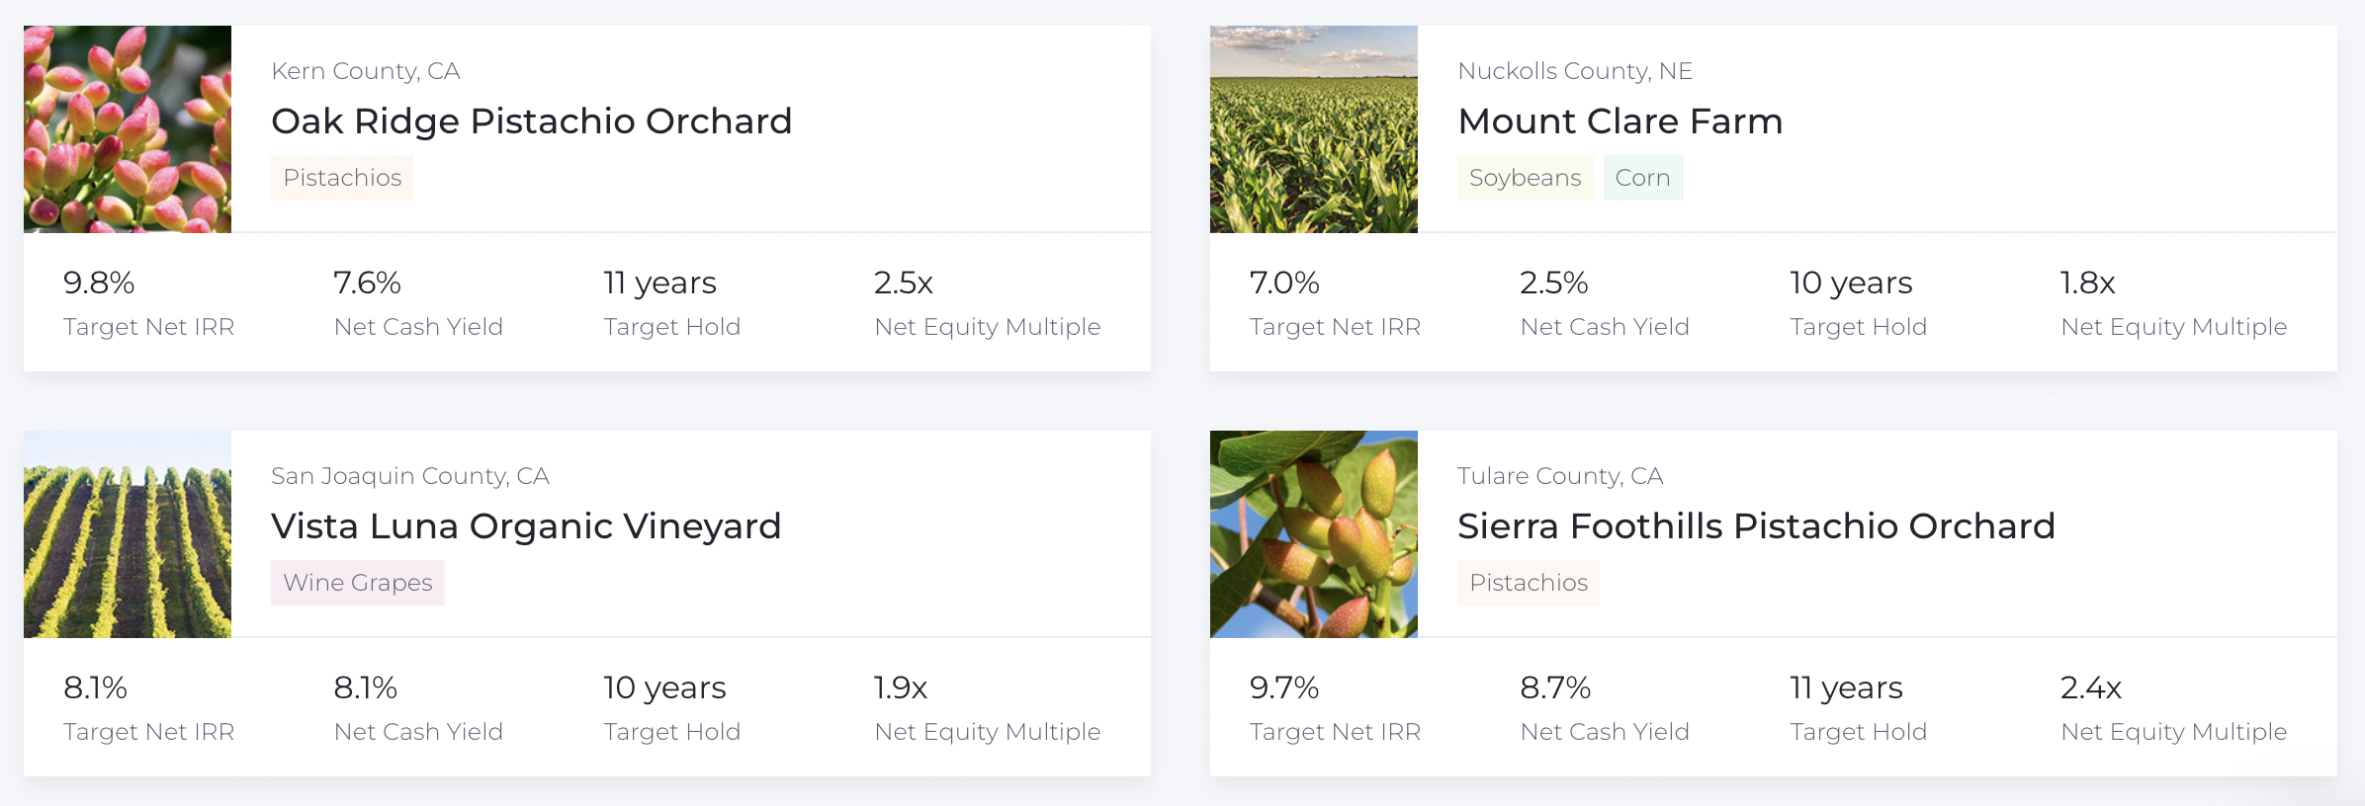Open the Vista Luna Organic Vineyard listing
This screenshot has width=2365, height=806.
pos(527,525)
